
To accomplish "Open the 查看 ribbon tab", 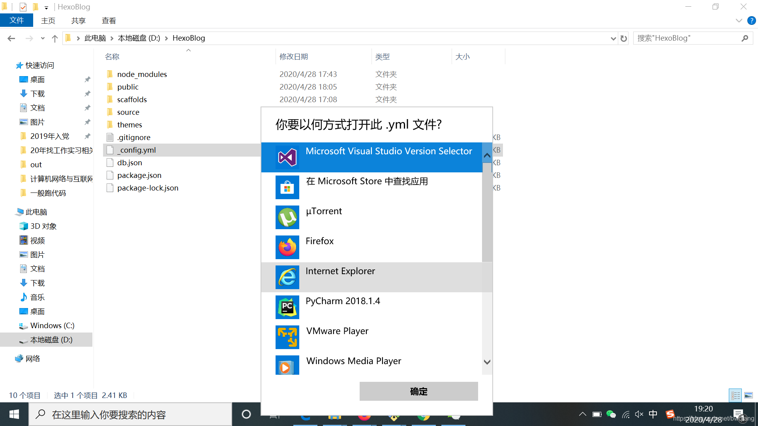I will [x=109, y=21].
